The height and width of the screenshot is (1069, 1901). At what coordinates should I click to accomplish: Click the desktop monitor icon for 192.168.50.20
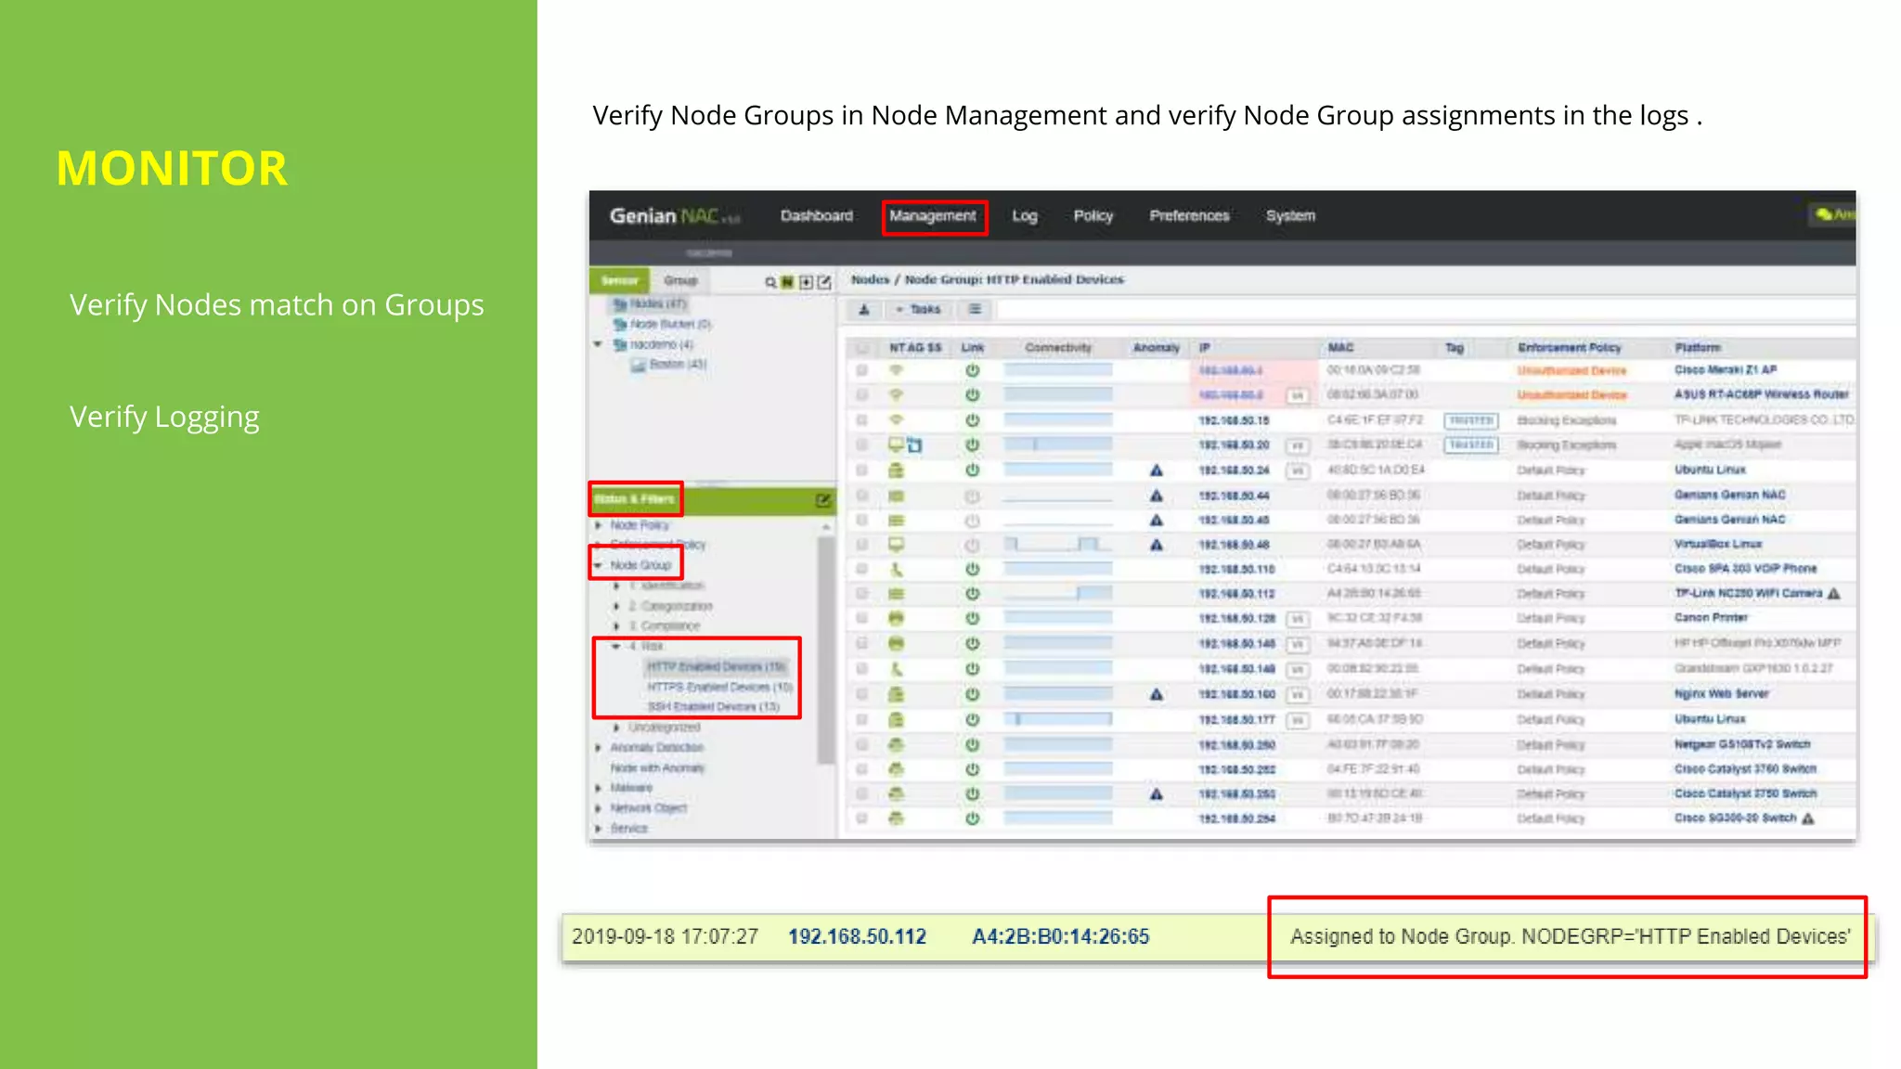[896, 445]
